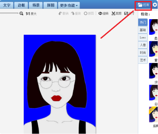Screen dimensions: 158x134
Task: Restore the 原图 original image
Action: tap(89, 14)
